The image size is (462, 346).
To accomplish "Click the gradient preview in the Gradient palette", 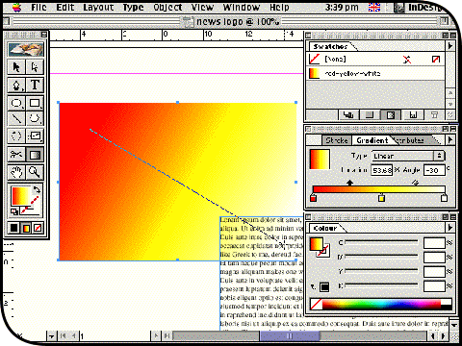I will pos(320,160).
